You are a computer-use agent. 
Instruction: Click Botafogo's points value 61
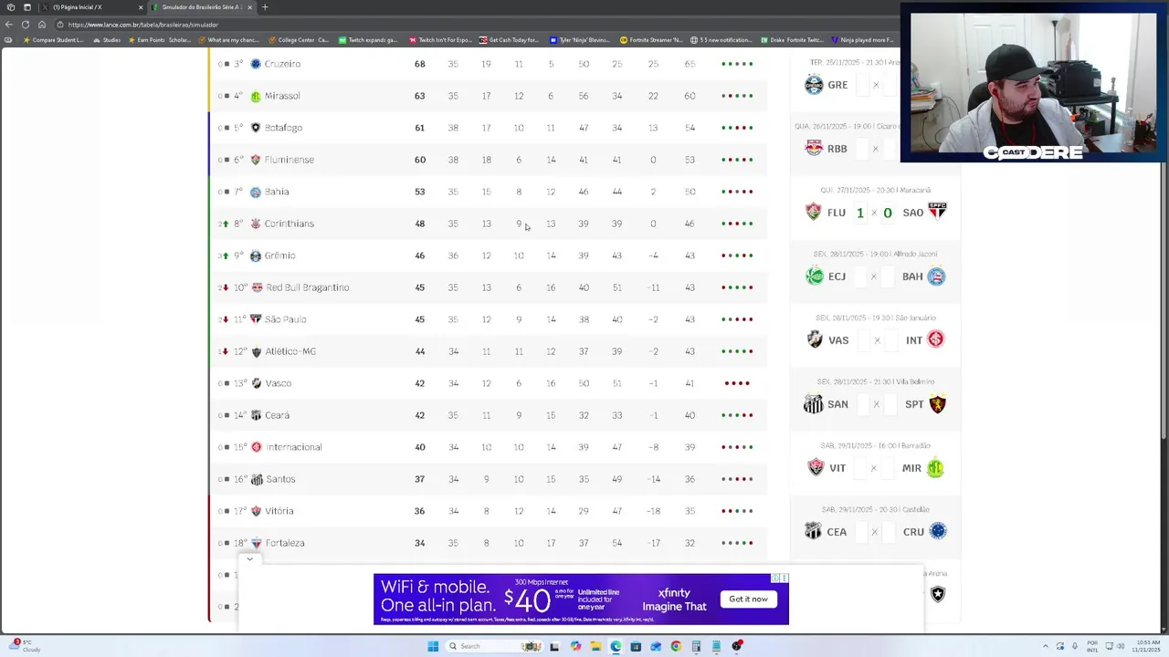tap(420, 128)
